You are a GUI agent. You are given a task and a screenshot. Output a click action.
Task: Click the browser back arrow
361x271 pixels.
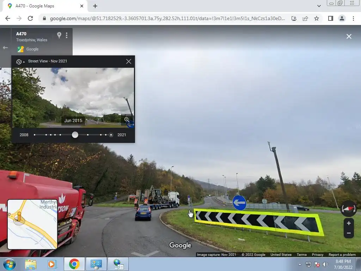(8, 18)
